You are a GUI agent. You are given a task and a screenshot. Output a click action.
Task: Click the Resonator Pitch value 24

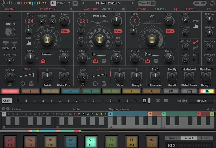(x=30, y=21)
